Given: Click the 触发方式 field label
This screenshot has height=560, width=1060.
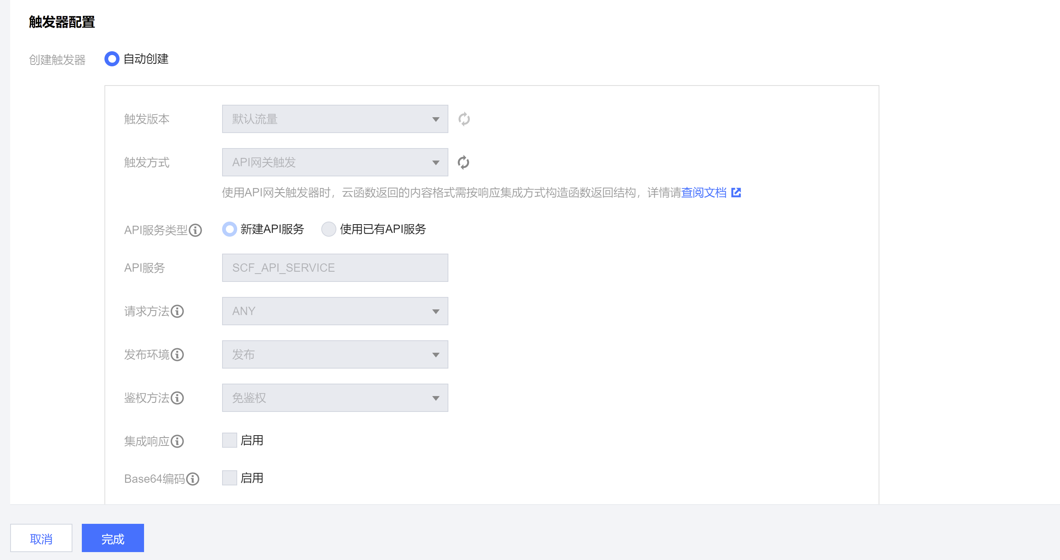Looking at the screenshot, I should 147,163.
